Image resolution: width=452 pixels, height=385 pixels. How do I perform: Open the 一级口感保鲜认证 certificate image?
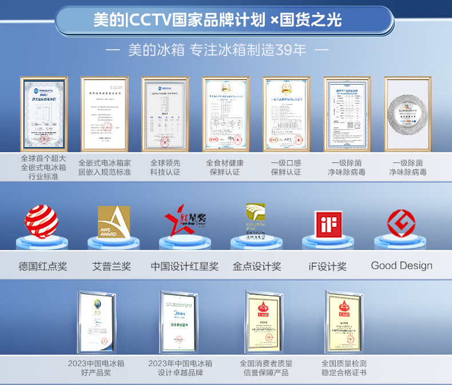click(x=287, y=114)
